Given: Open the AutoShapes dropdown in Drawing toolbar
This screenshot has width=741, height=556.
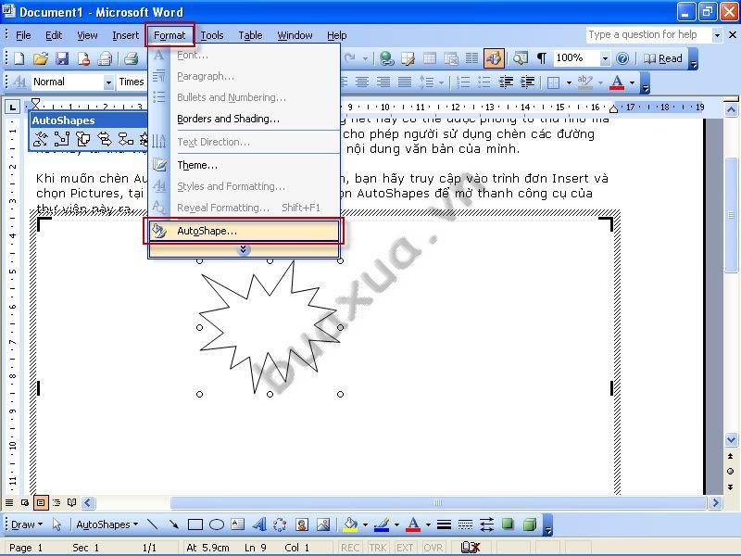Looking at the screenshot, I should 107,524.
